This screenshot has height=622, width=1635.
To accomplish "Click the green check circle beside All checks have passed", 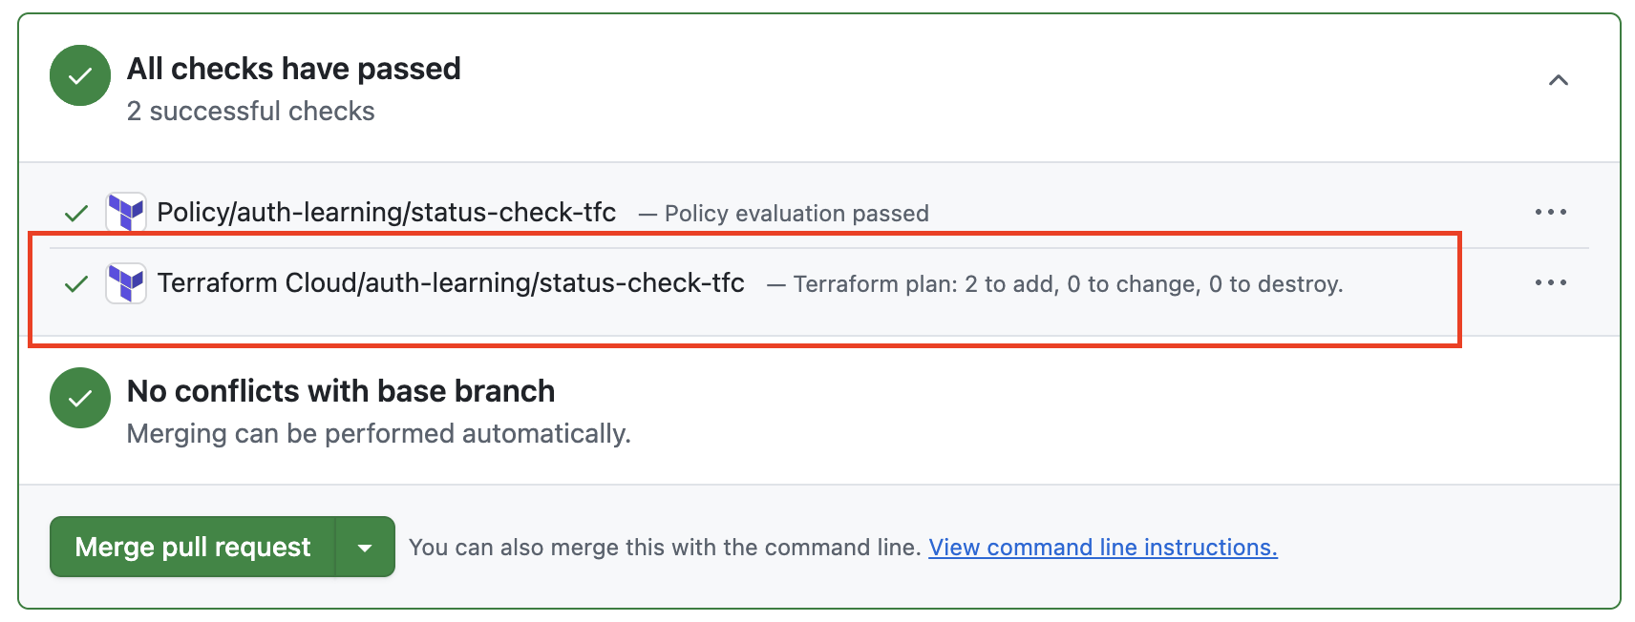I will 80,75.
